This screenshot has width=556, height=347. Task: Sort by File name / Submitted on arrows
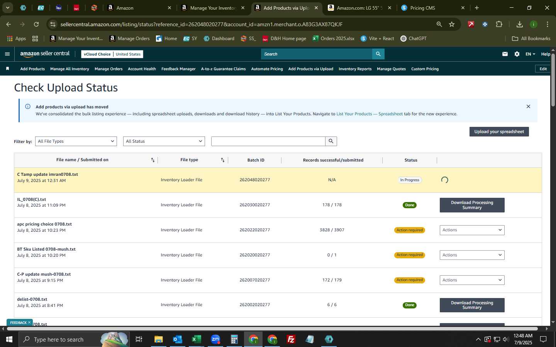(153, 160)
